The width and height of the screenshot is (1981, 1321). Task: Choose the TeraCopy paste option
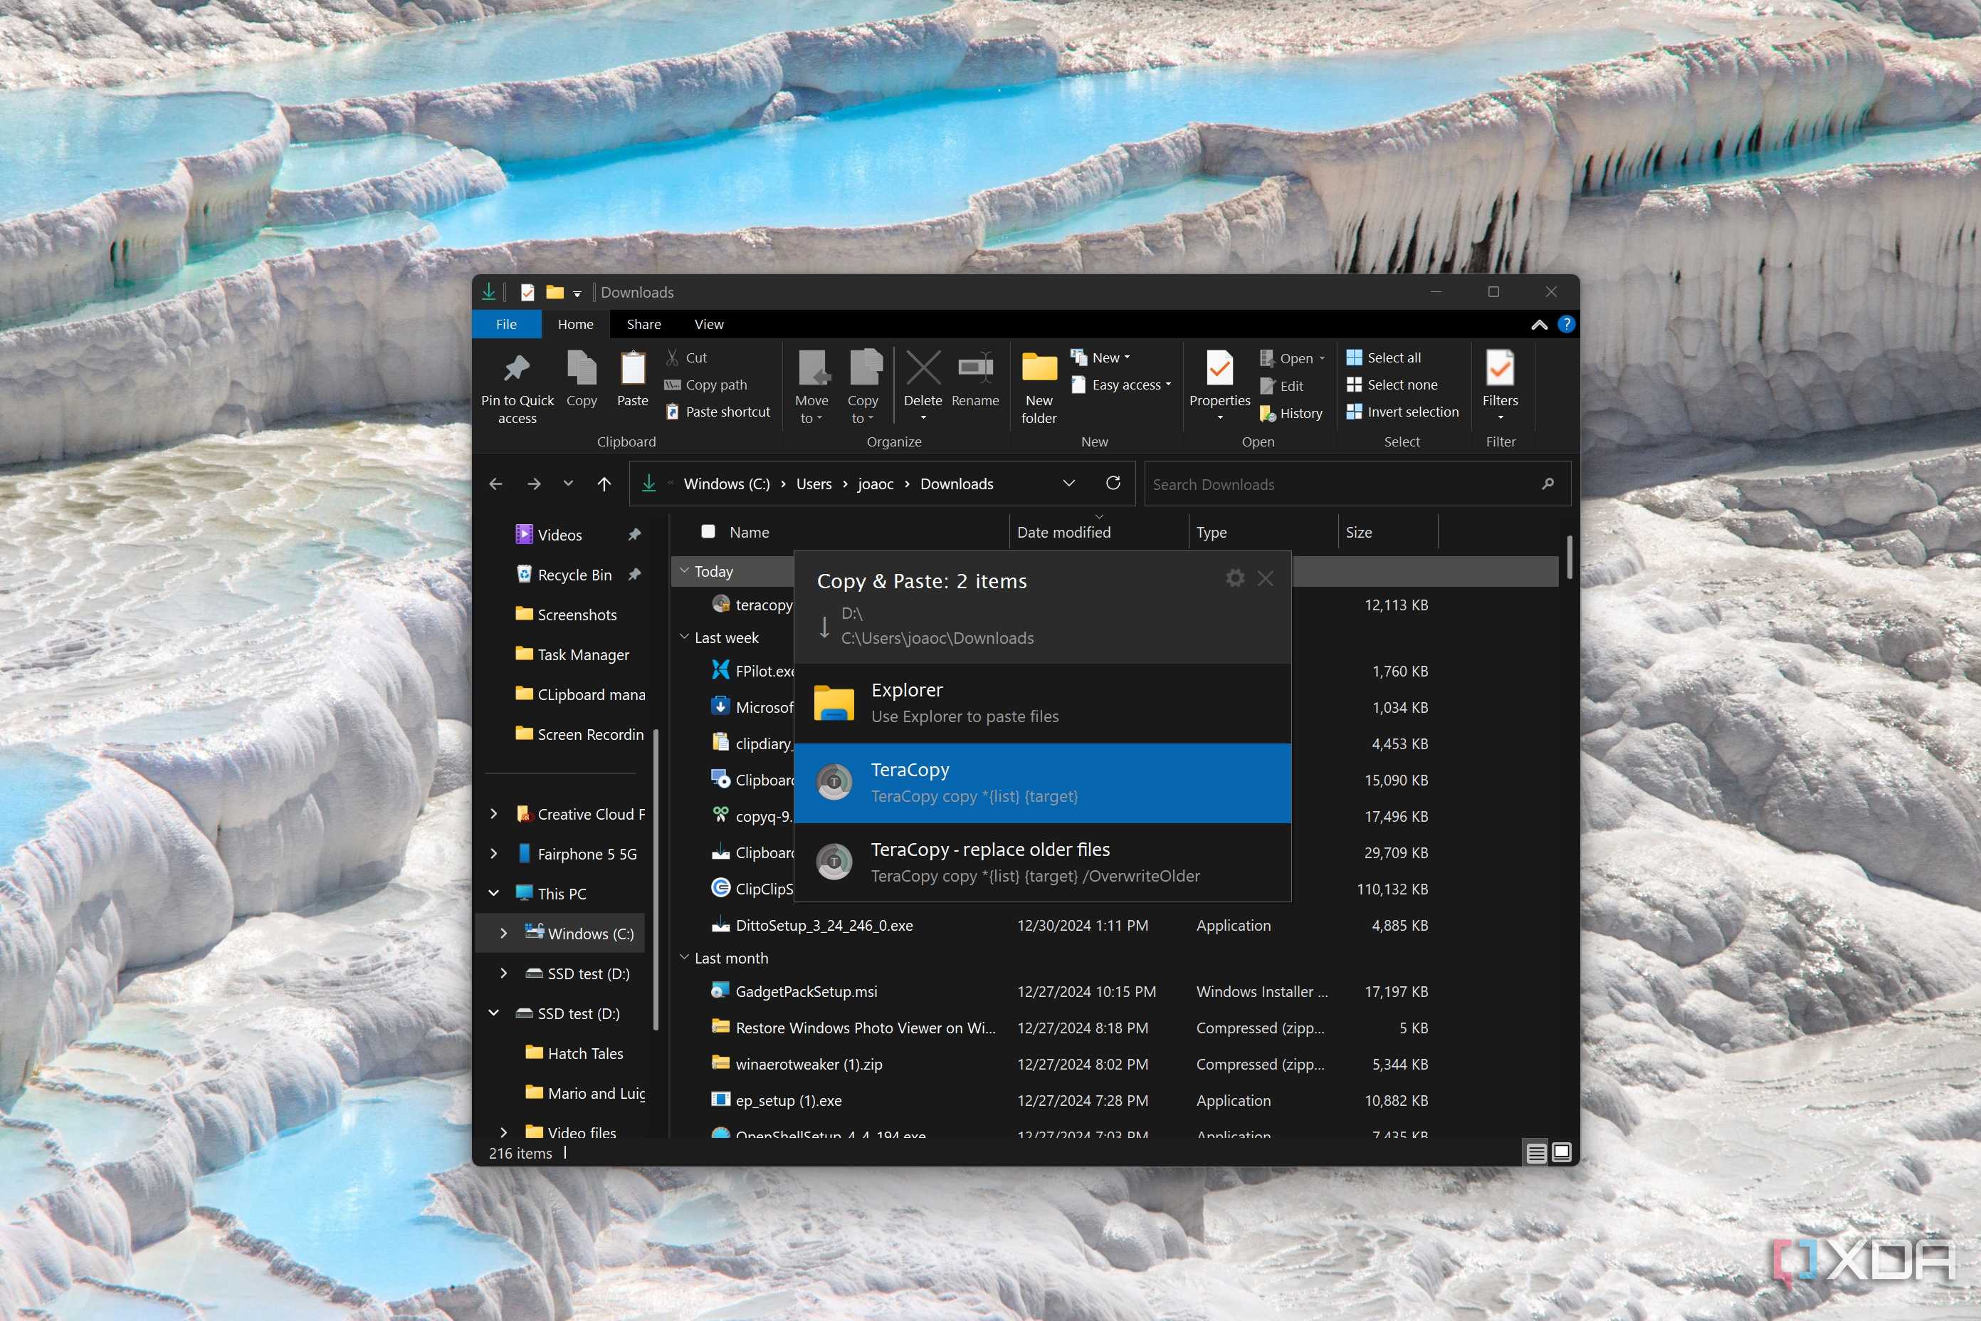tap(1042, 783)
